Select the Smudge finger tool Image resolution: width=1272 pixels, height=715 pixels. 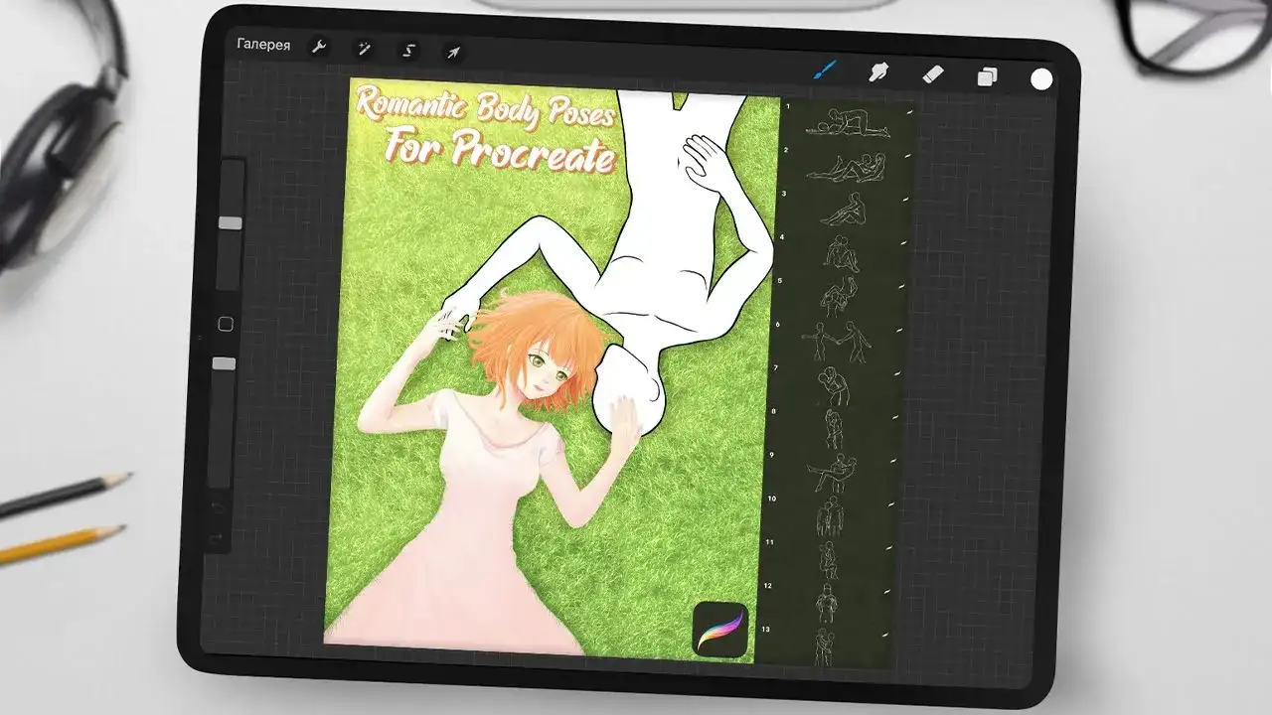click(878, 72)
